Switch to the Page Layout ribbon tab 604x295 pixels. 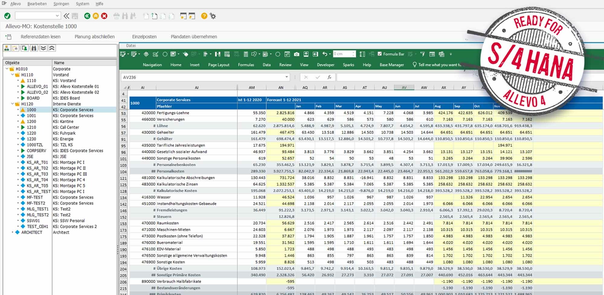[218, 65]
